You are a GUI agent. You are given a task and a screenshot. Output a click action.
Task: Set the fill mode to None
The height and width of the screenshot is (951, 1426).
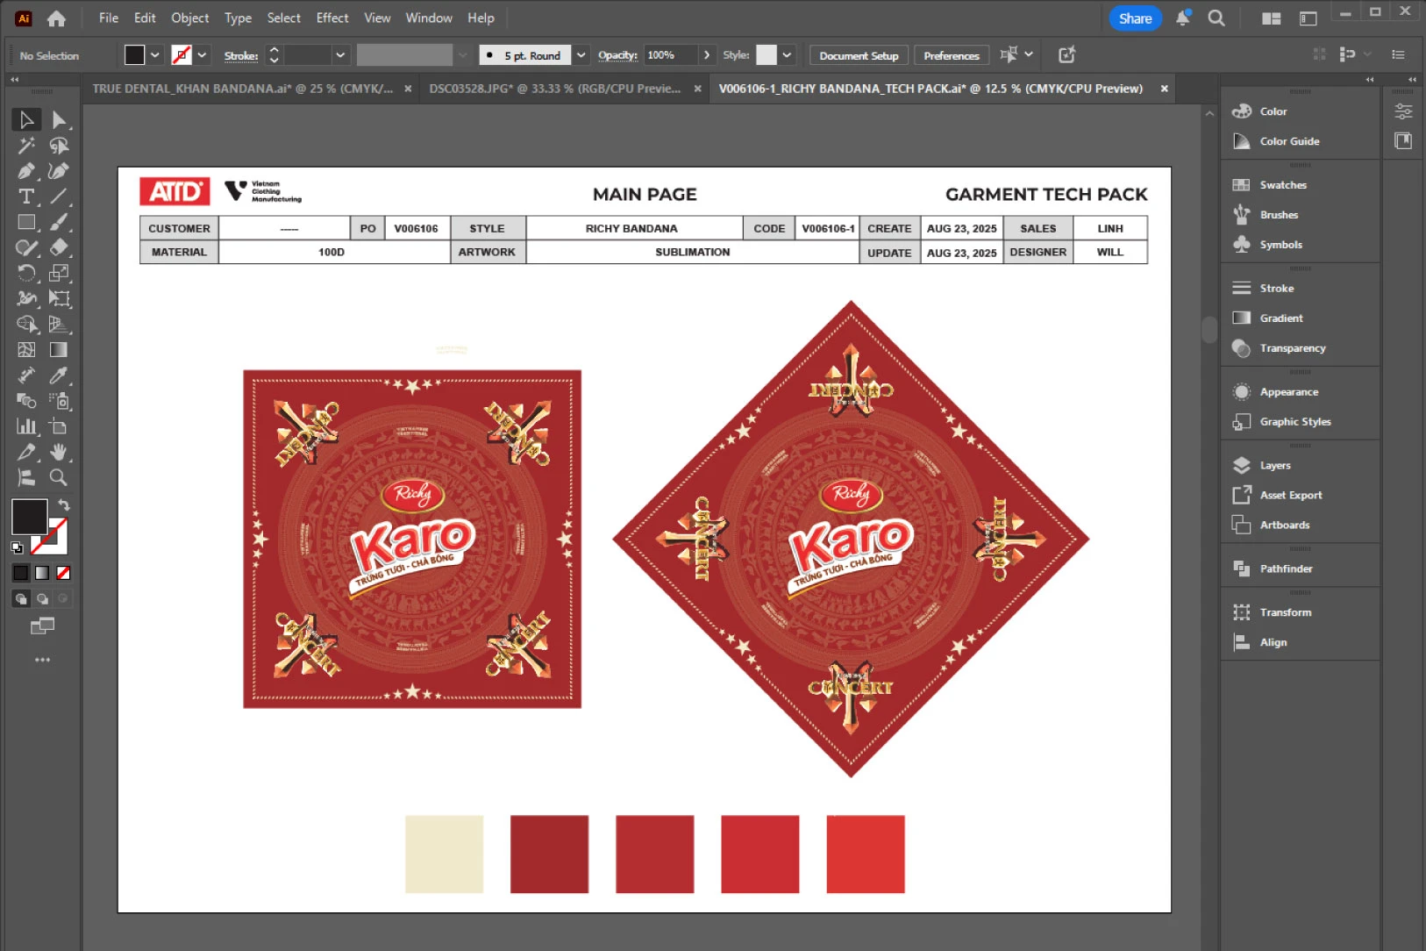(63, 573)
